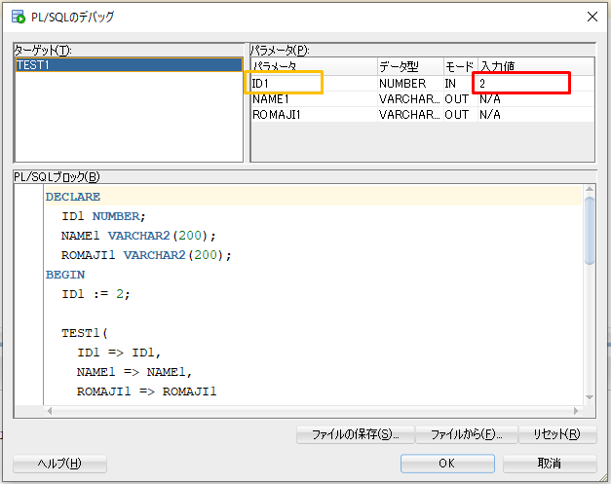Click the 'NAME1 => NAME1,' argument line
This screenshot has width=611, height=484.
(x=134, y=372)
